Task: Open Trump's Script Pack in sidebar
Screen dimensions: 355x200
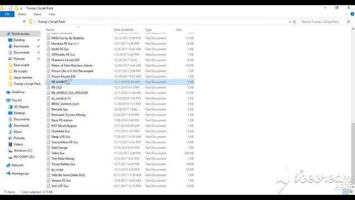Action: 27,84
